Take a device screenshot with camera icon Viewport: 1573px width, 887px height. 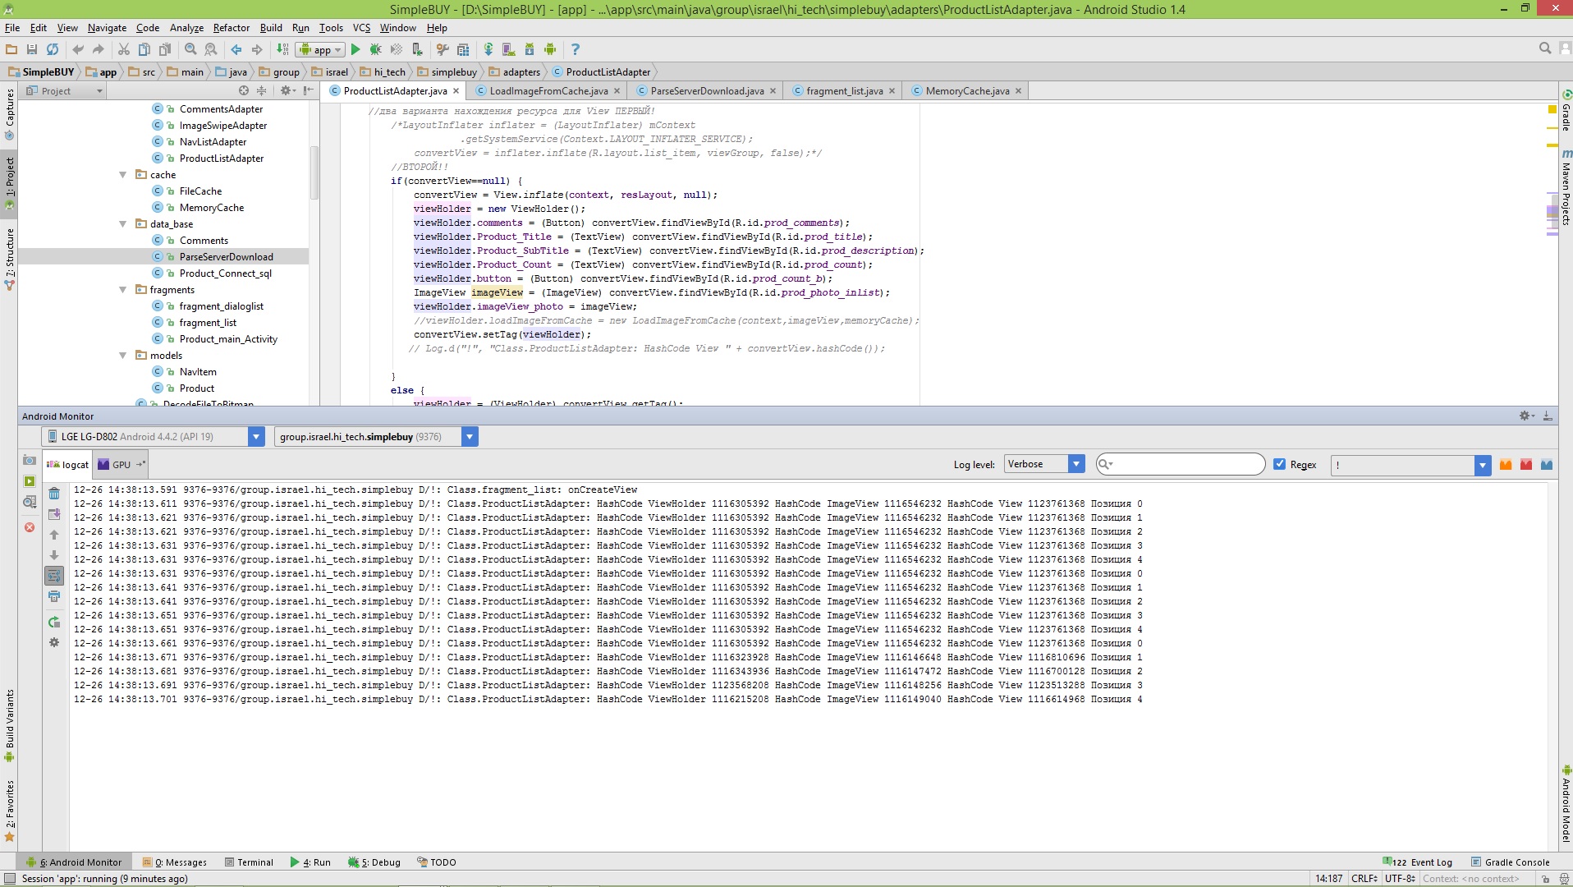tap(30, 461)
